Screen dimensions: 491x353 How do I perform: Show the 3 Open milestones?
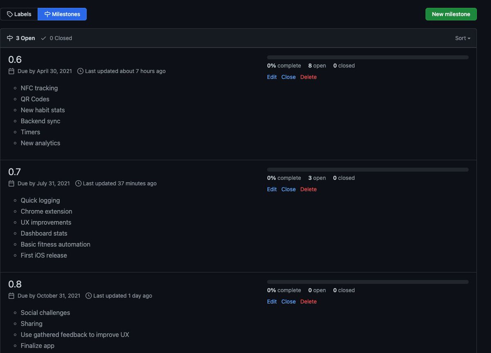tap(21, 38)
